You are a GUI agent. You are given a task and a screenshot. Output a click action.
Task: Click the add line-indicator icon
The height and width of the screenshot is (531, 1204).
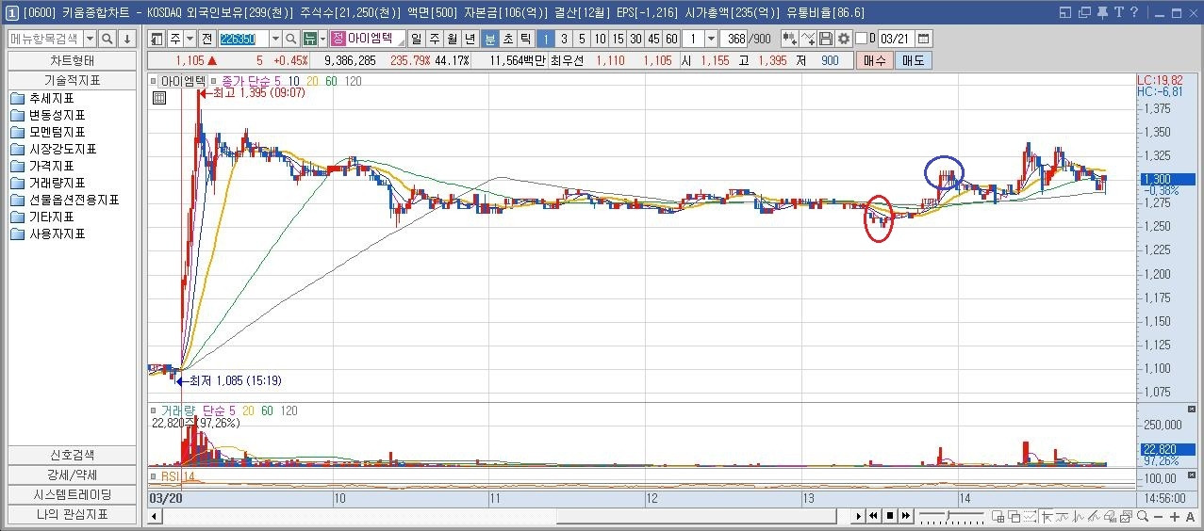coord(809,39)
